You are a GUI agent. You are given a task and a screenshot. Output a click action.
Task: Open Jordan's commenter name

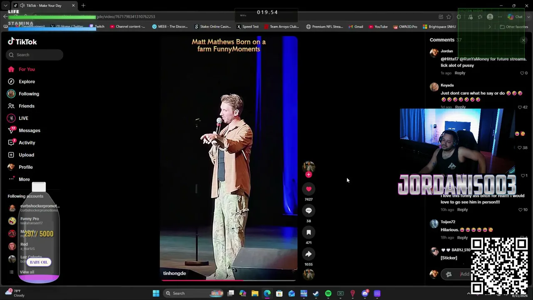(x=447, y=51)
